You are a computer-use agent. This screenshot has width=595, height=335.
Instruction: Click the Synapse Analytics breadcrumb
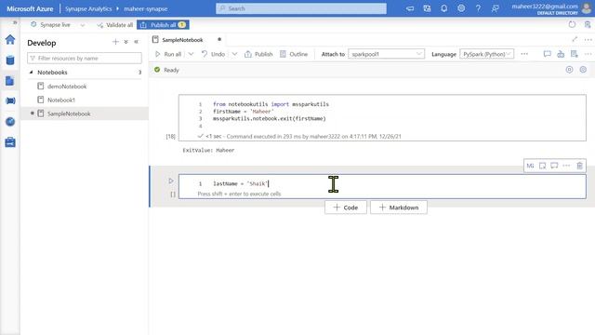(88, 8)
